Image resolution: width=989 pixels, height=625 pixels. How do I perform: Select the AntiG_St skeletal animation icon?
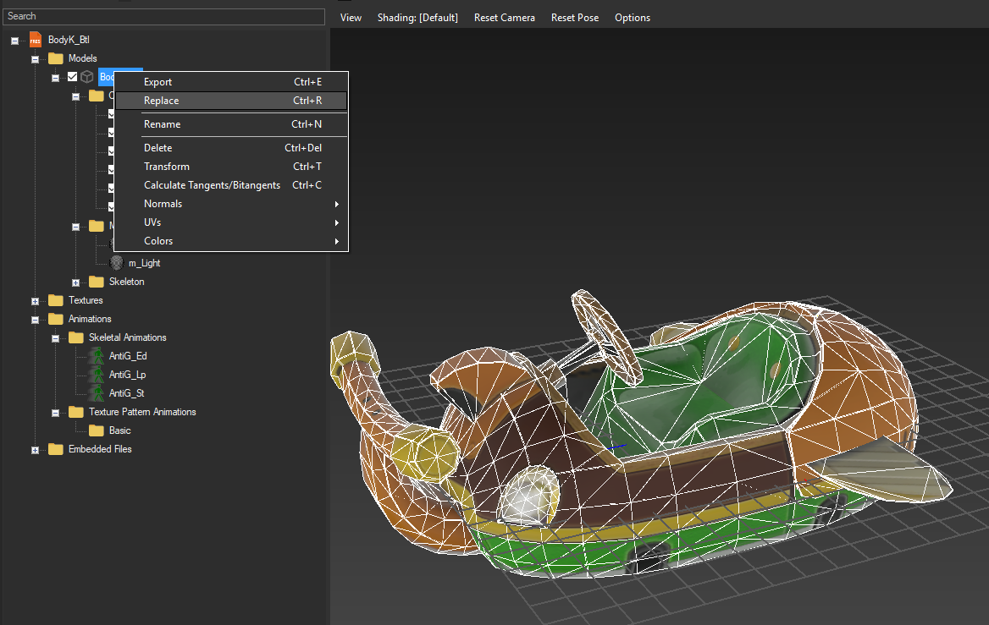pos(96,392)
